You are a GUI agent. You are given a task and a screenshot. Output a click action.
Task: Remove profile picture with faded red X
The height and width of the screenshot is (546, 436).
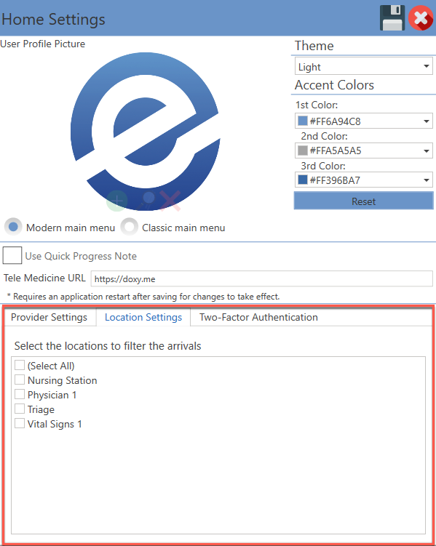point(170,201)
